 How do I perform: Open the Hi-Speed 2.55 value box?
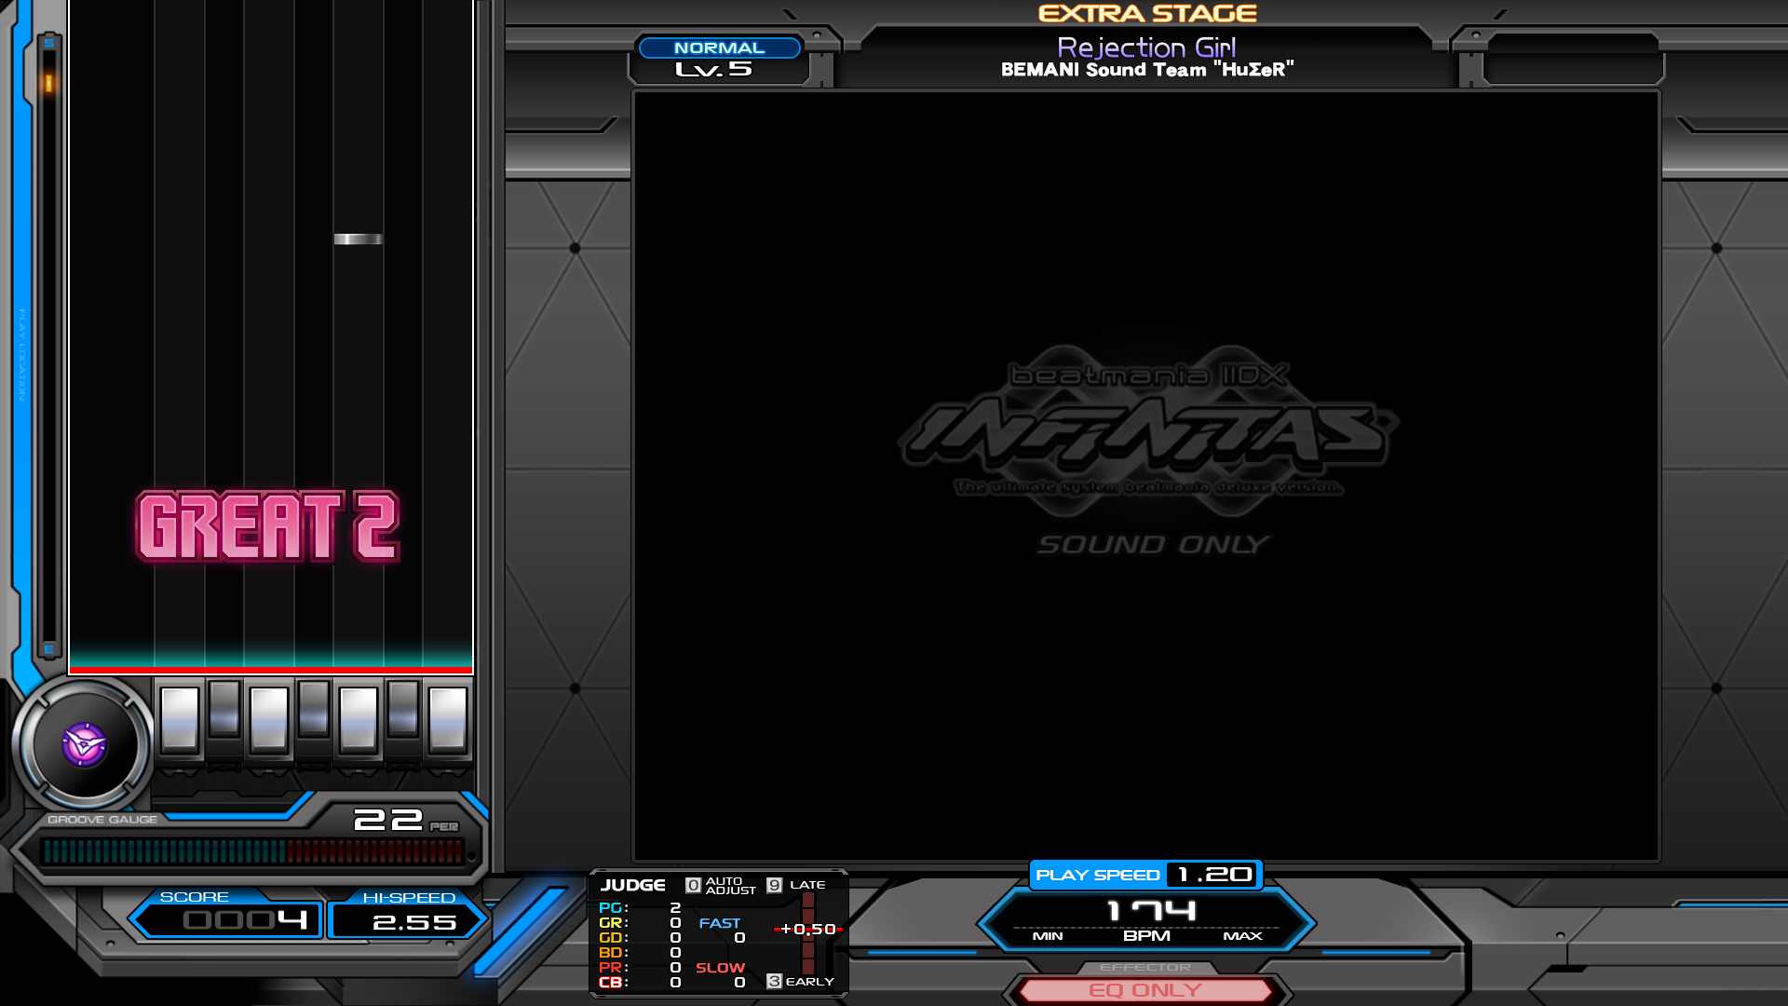click(408, 921)
